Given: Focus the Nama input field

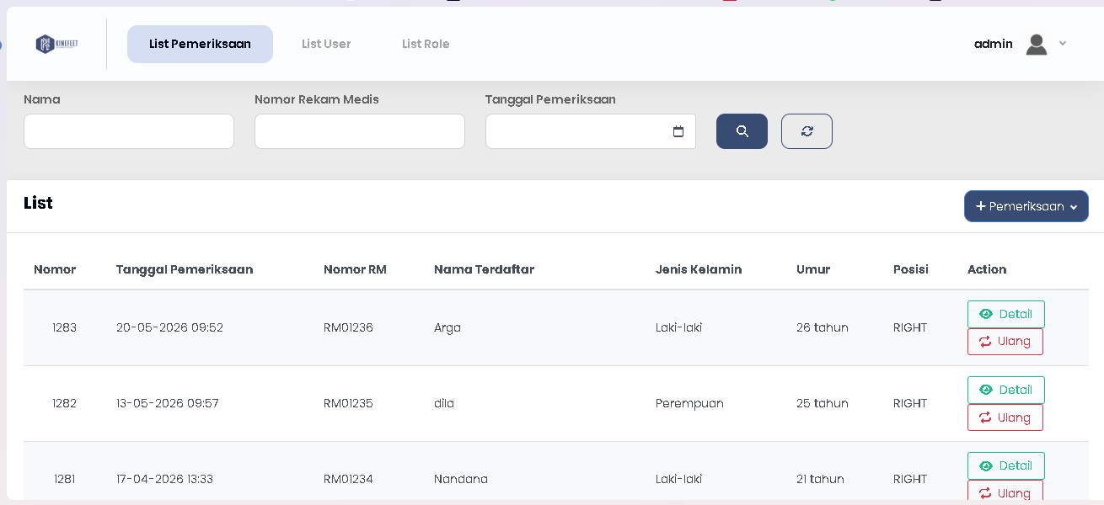Looking at the screenshot, I should coord(129,131).
